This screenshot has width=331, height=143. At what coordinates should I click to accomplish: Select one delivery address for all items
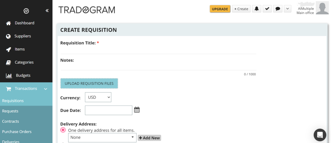[63, 130]
